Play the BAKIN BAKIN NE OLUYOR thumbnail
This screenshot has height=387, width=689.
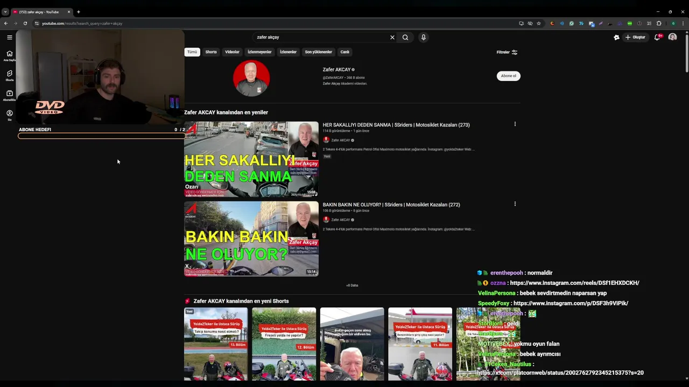click(251, 239)
